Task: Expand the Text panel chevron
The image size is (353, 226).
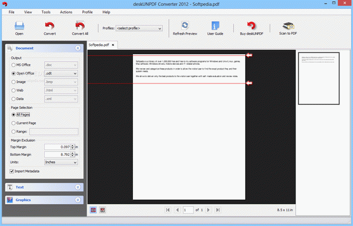Action: (78, 187)
